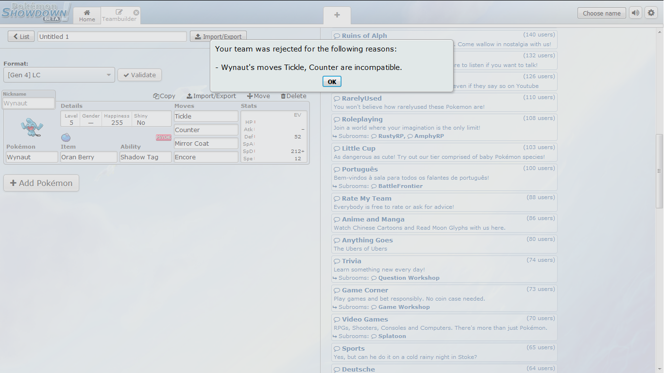Click the Psychic type badge

(163, 137)
